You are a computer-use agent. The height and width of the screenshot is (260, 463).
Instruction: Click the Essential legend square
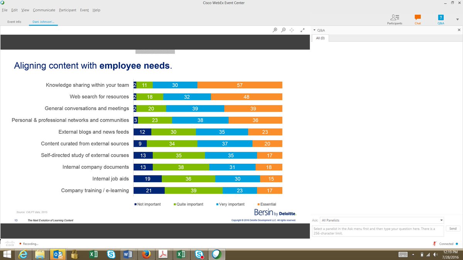[258, 205]
